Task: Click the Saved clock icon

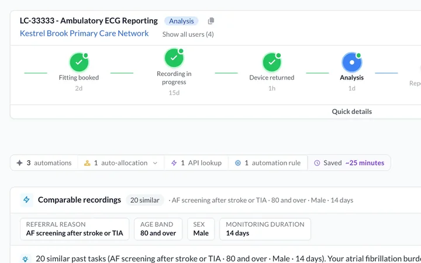Action: [317, 163]
